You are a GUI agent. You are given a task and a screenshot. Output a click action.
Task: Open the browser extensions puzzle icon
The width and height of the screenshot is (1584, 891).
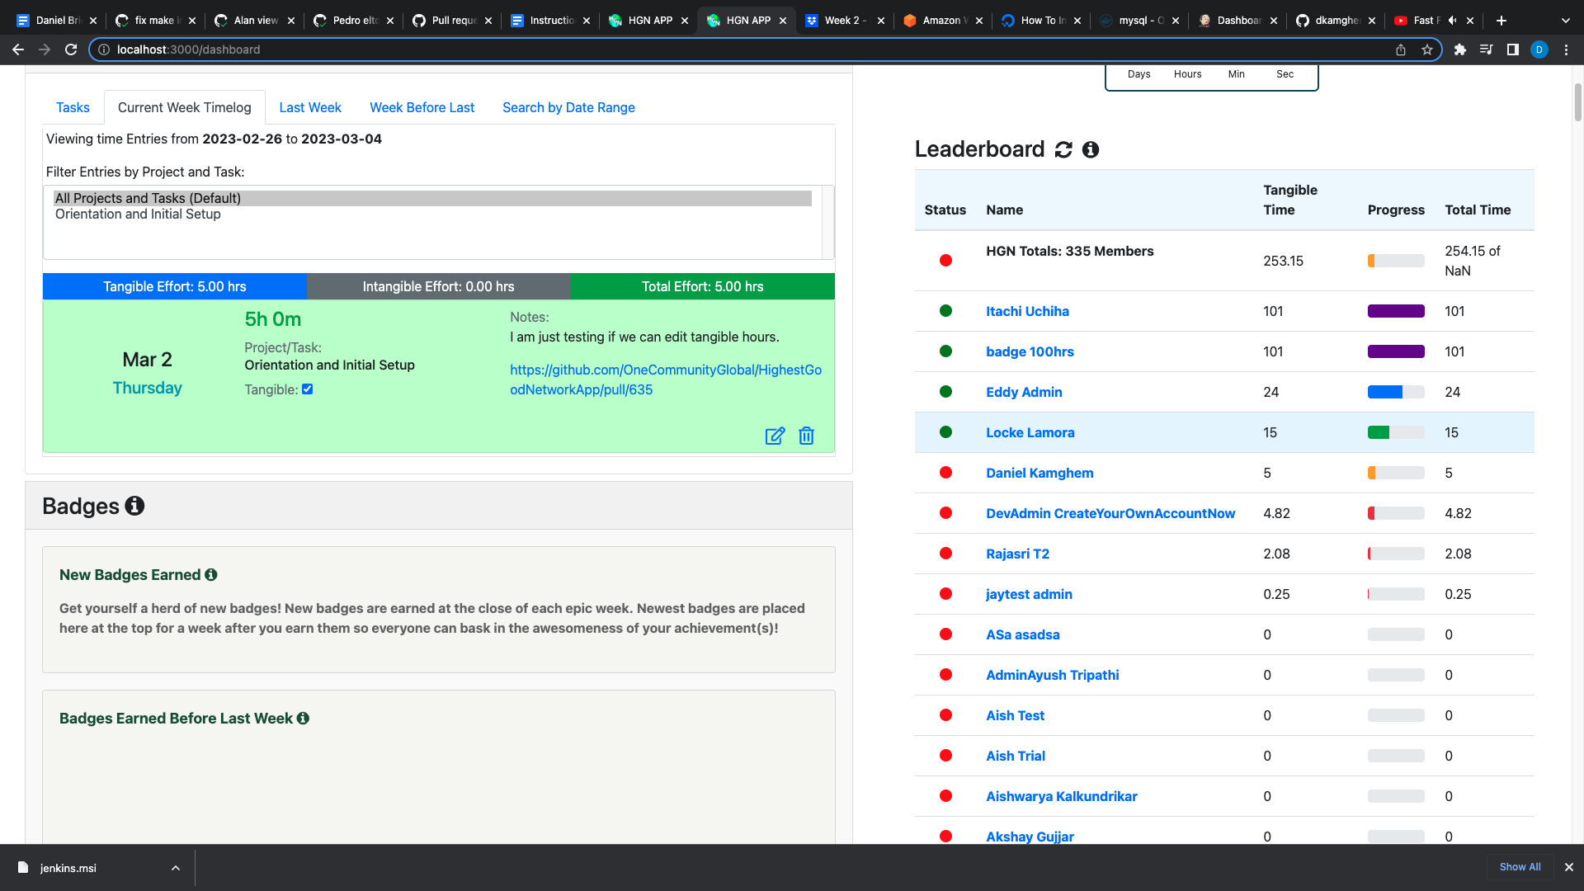point(1459,49)
